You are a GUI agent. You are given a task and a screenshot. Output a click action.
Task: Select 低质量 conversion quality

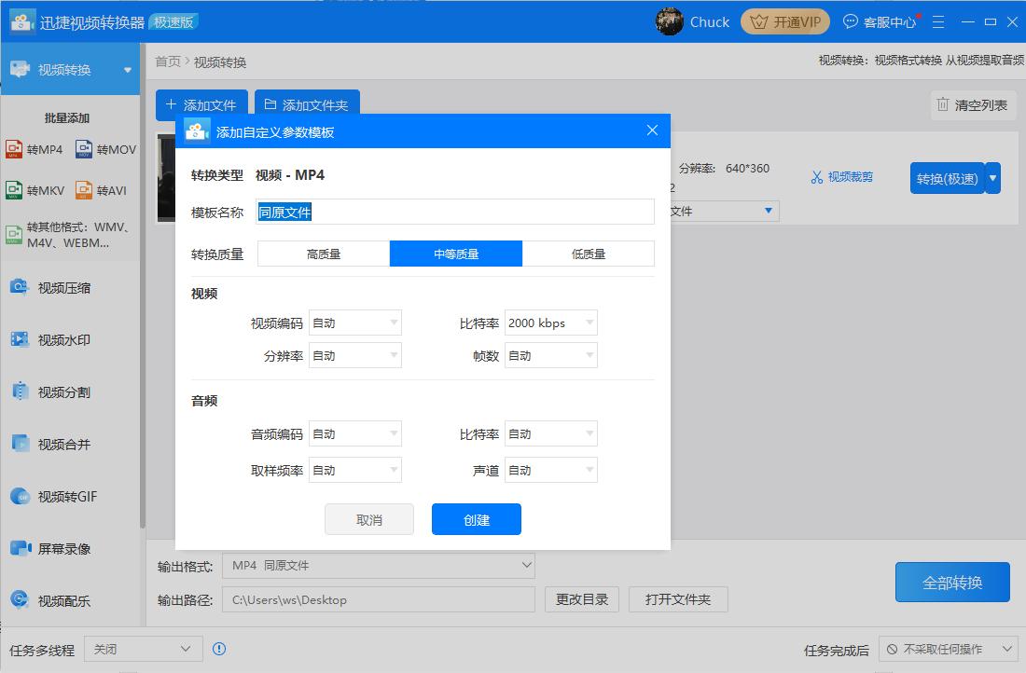tap(589, 253)
